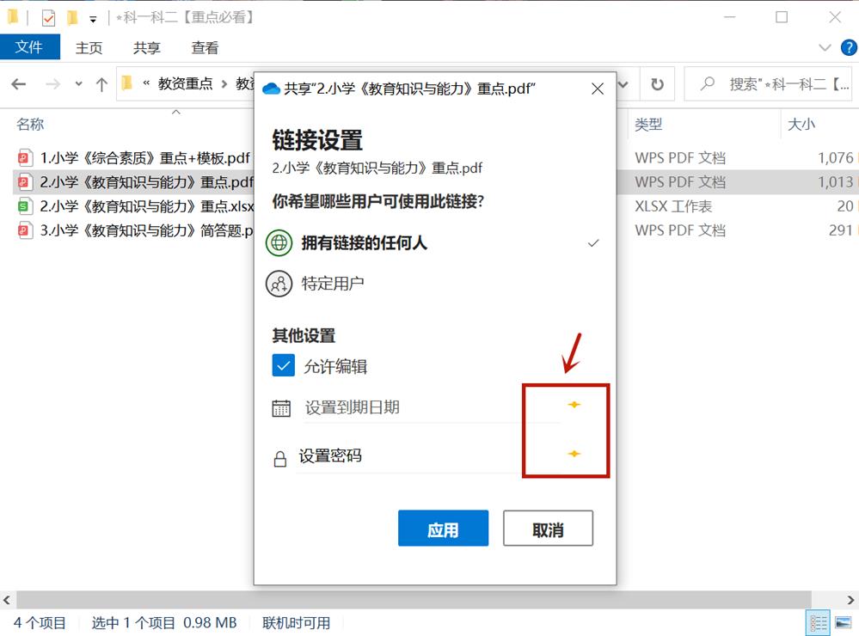Click the properties icon on the quick access toolbar
The height and width of the screenshot is (636, 859).
[x=48, y=17]
